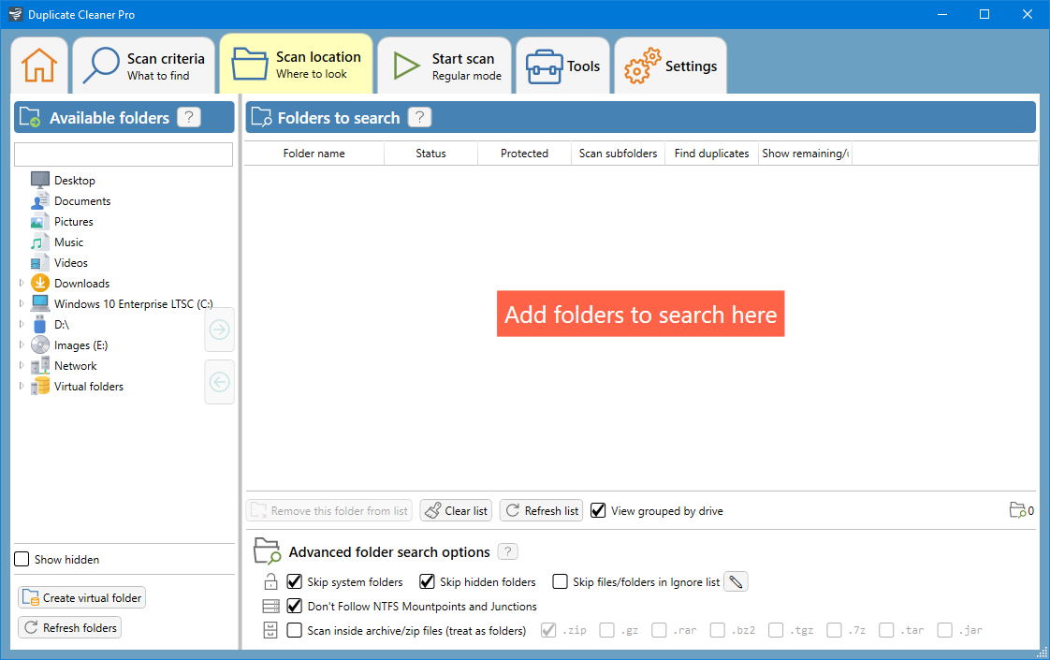This screenshot has width=1050, height=660.
Task: Expand the Network tree node
Action: [22, 365]
